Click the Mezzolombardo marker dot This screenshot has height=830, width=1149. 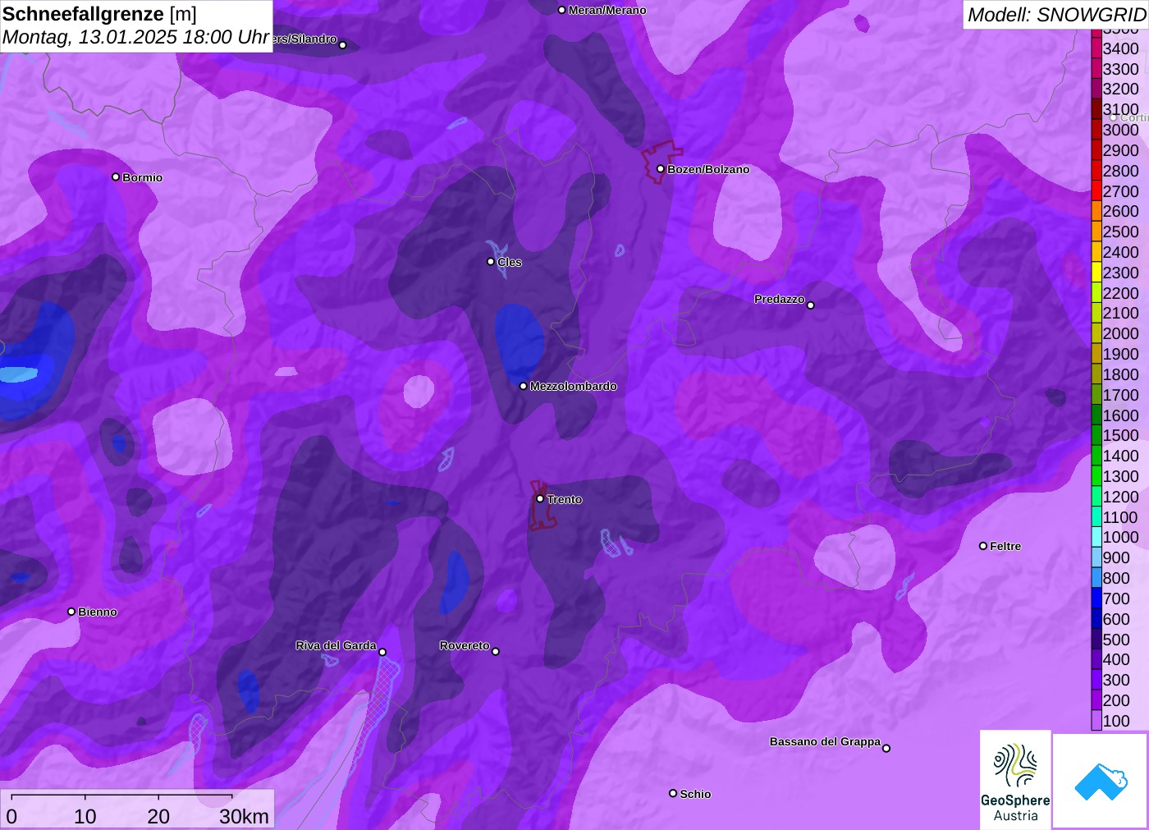click(x=524, y=386)
